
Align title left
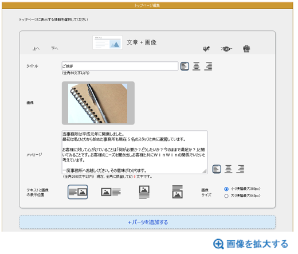coord(185,67)
